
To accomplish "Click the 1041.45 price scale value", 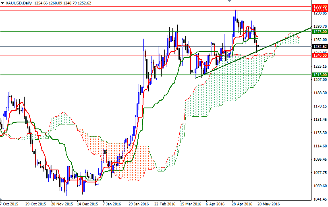I will click(x=320, y=199).
